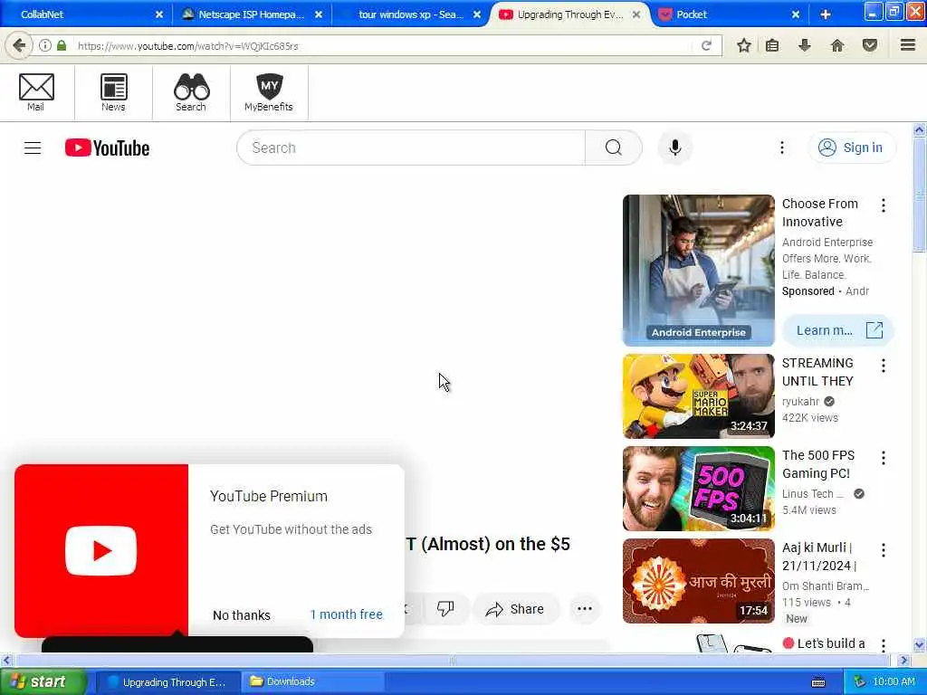Viewport: 927px width, 695px height.
Task: Open options menu for Aaj ki Murli video
Action: 884,550
